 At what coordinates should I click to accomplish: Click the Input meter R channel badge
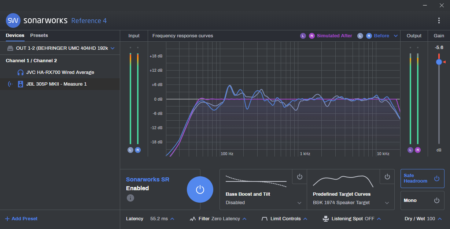(x=138, y=150)
